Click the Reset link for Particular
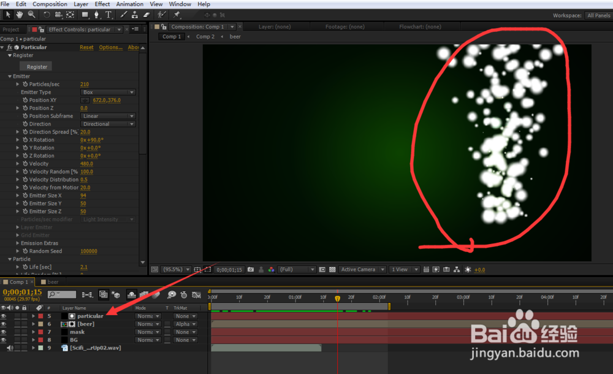 point(86,47)
